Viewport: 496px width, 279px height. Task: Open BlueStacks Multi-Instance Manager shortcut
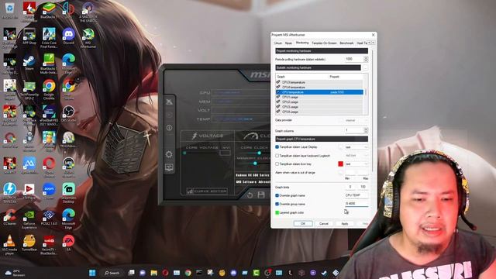click(x=49, y=64)
